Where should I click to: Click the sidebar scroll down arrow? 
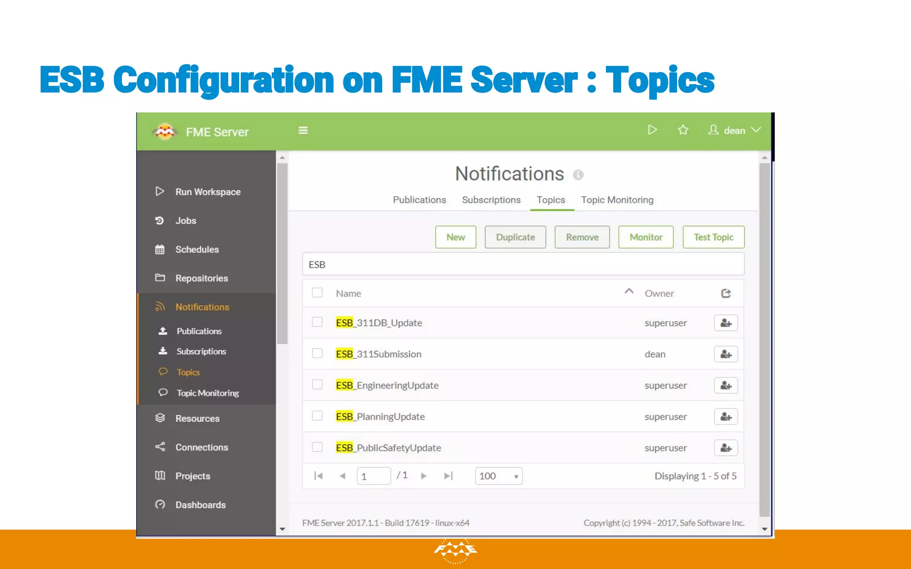point(282,529)
